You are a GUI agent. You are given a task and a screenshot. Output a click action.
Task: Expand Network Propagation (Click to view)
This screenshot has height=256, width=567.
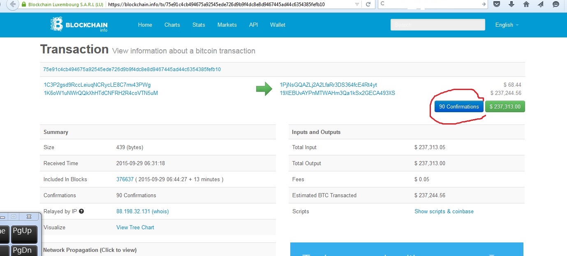coord(90,250)
